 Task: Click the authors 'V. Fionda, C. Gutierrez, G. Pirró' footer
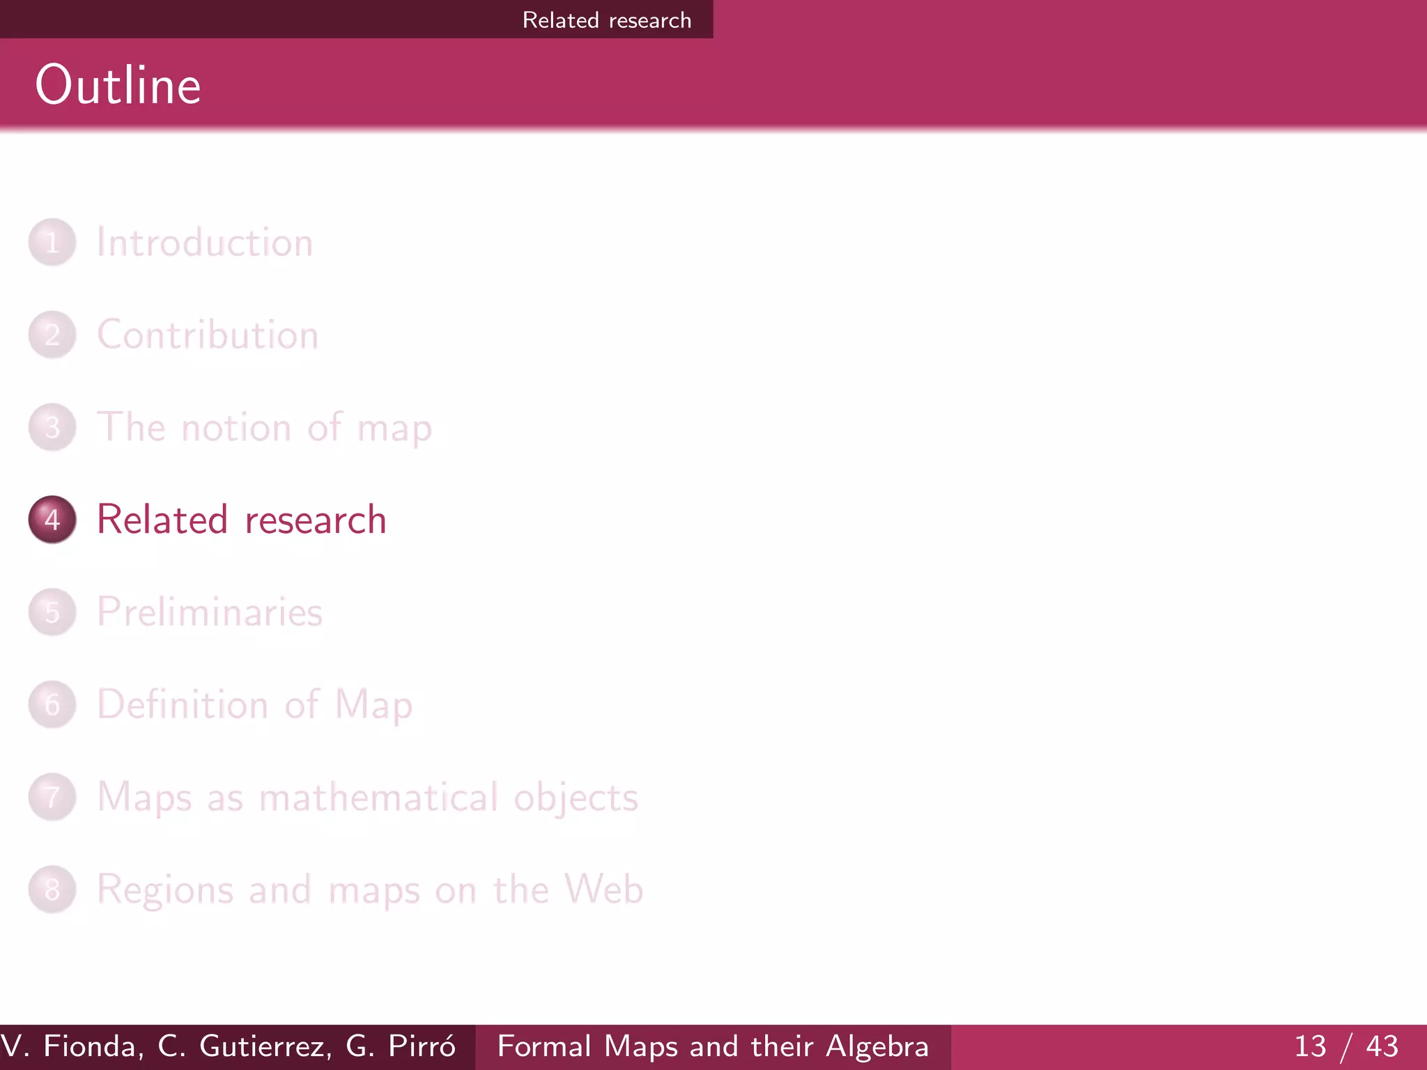coord(229,1047)
